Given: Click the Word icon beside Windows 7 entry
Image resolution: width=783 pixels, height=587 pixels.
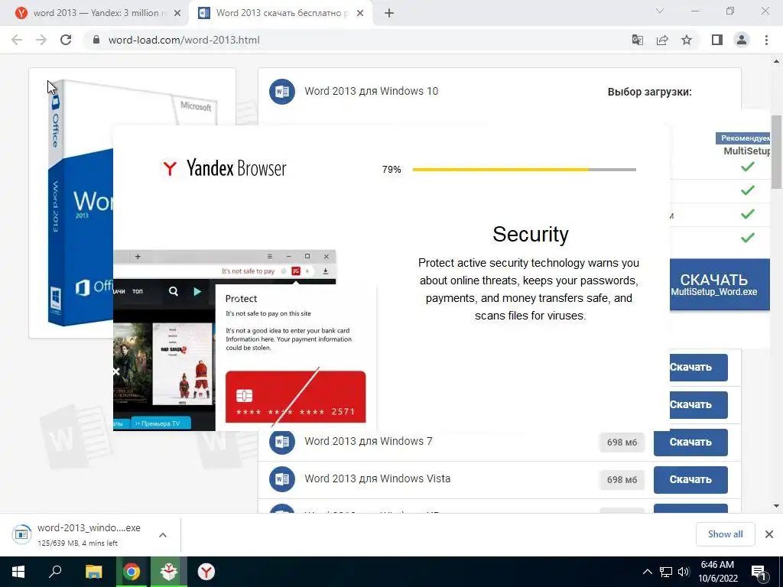Looking at the screenshot, I should (x=282, y=442).
